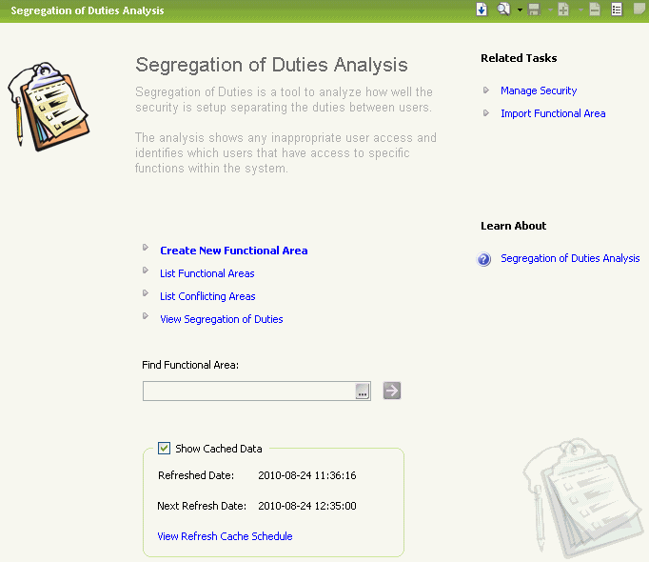The image size is (649, 562).
Task: Open List Functional Areas link
Action: 206,273
